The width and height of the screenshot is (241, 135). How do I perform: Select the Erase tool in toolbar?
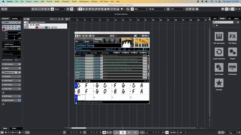90,9
